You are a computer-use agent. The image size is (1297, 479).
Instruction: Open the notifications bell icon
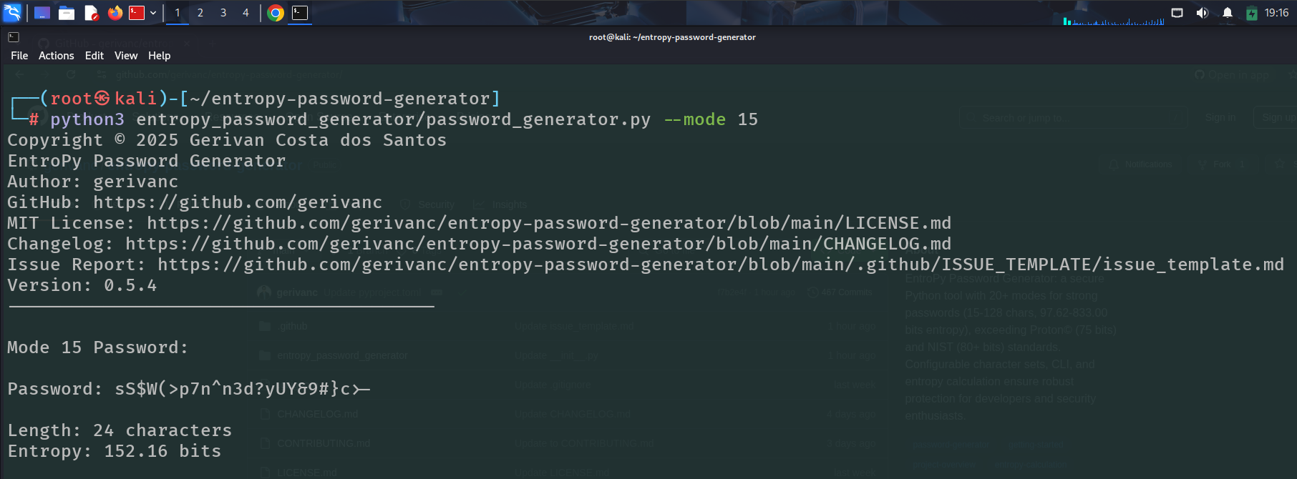point(1228,13)
